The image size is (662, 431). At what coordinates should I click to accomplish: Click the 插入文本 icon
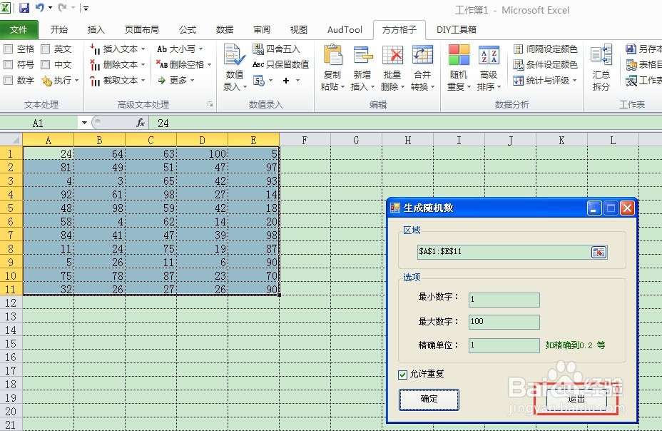95,49
